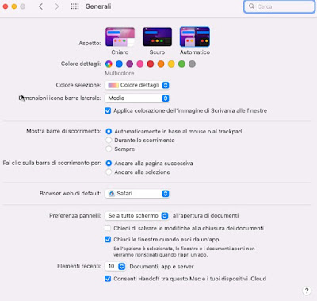Go back with the left chevron arrow

(40, 6)
